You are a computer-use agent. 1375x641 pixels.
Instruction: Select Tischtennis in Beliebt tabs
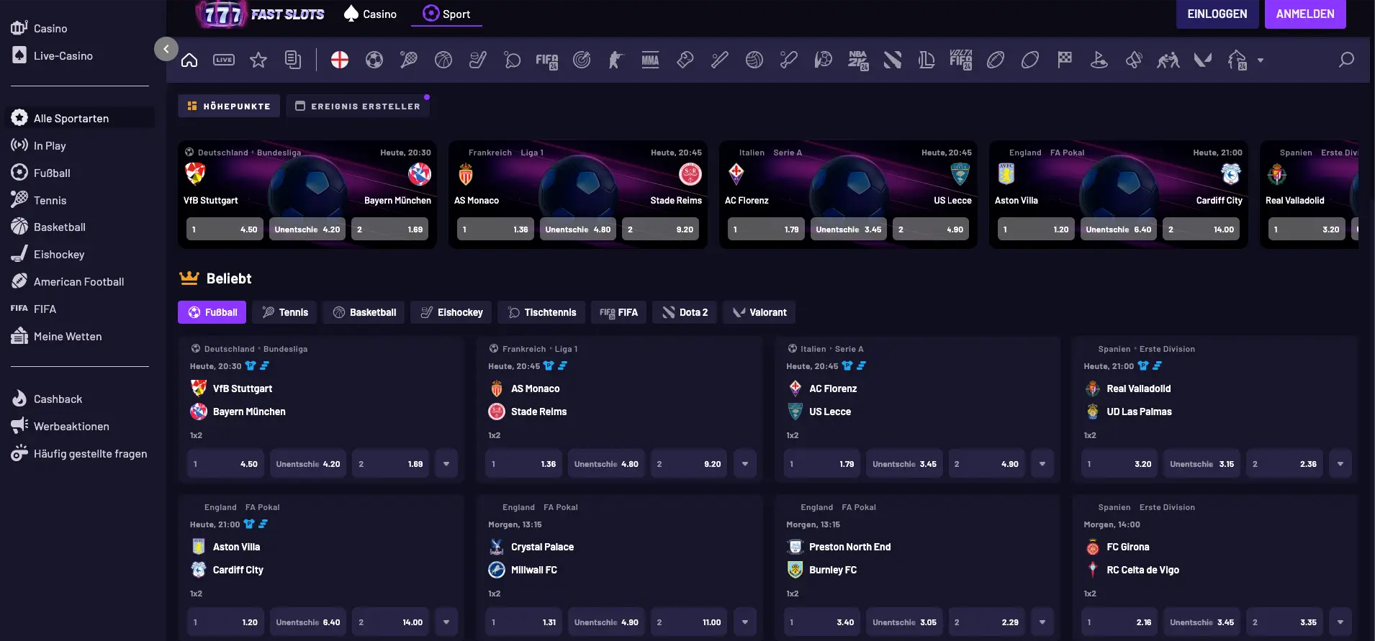pyautogui.click(x=541, y=312)
